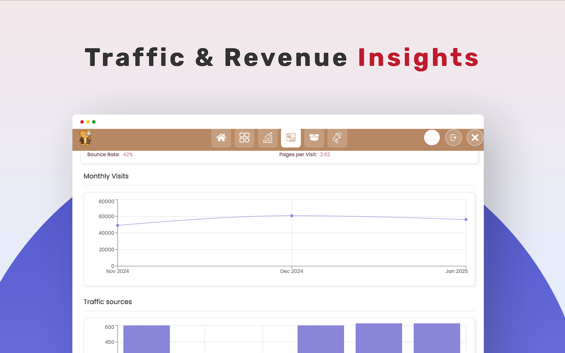The height and width of the screenshot is (353, 565).
Task: Click the rightmost traffic sources bar
Action: click(437, 338)
